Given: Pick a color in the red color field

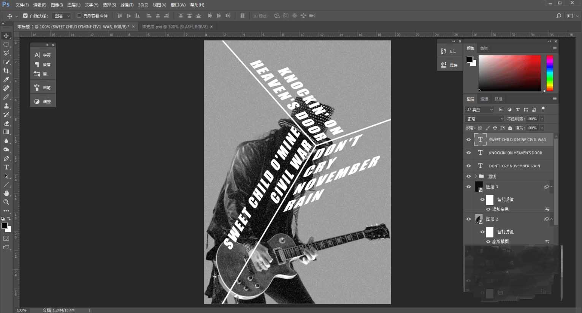Looking at the screenshot, I should [509, 73].
